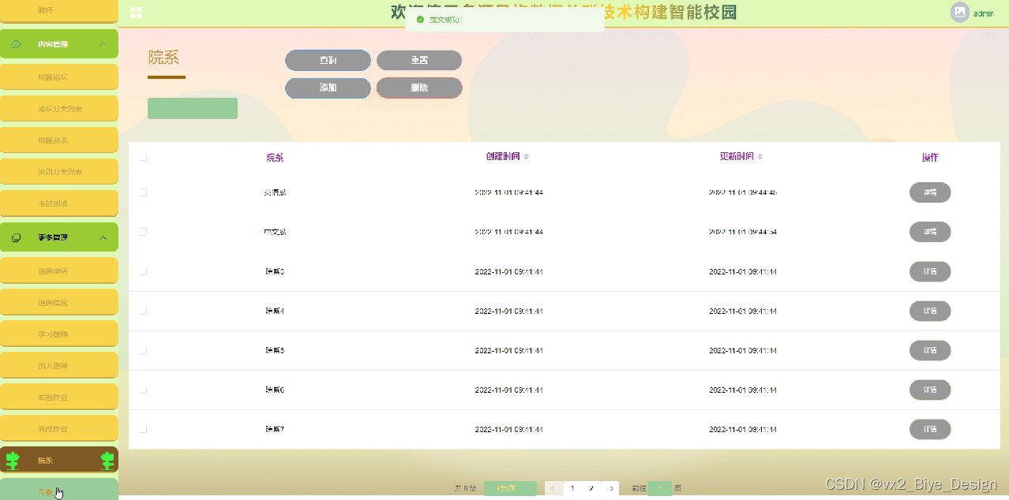
Task: Toggle the select-all checkbox in table header
Action: [143, 157]
